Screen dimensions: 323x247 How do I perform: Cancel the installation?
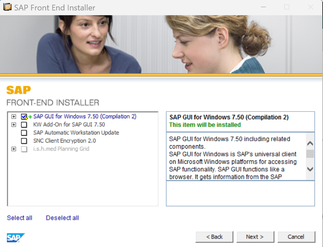(x=296, y=237)
